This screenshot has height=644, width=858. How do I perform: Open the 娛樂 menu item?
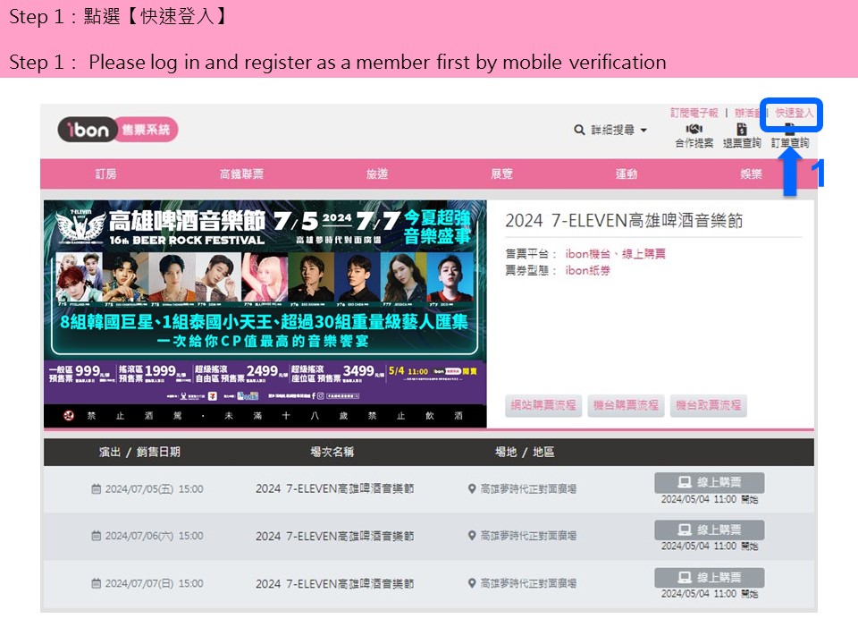click(x=752, y=174)
